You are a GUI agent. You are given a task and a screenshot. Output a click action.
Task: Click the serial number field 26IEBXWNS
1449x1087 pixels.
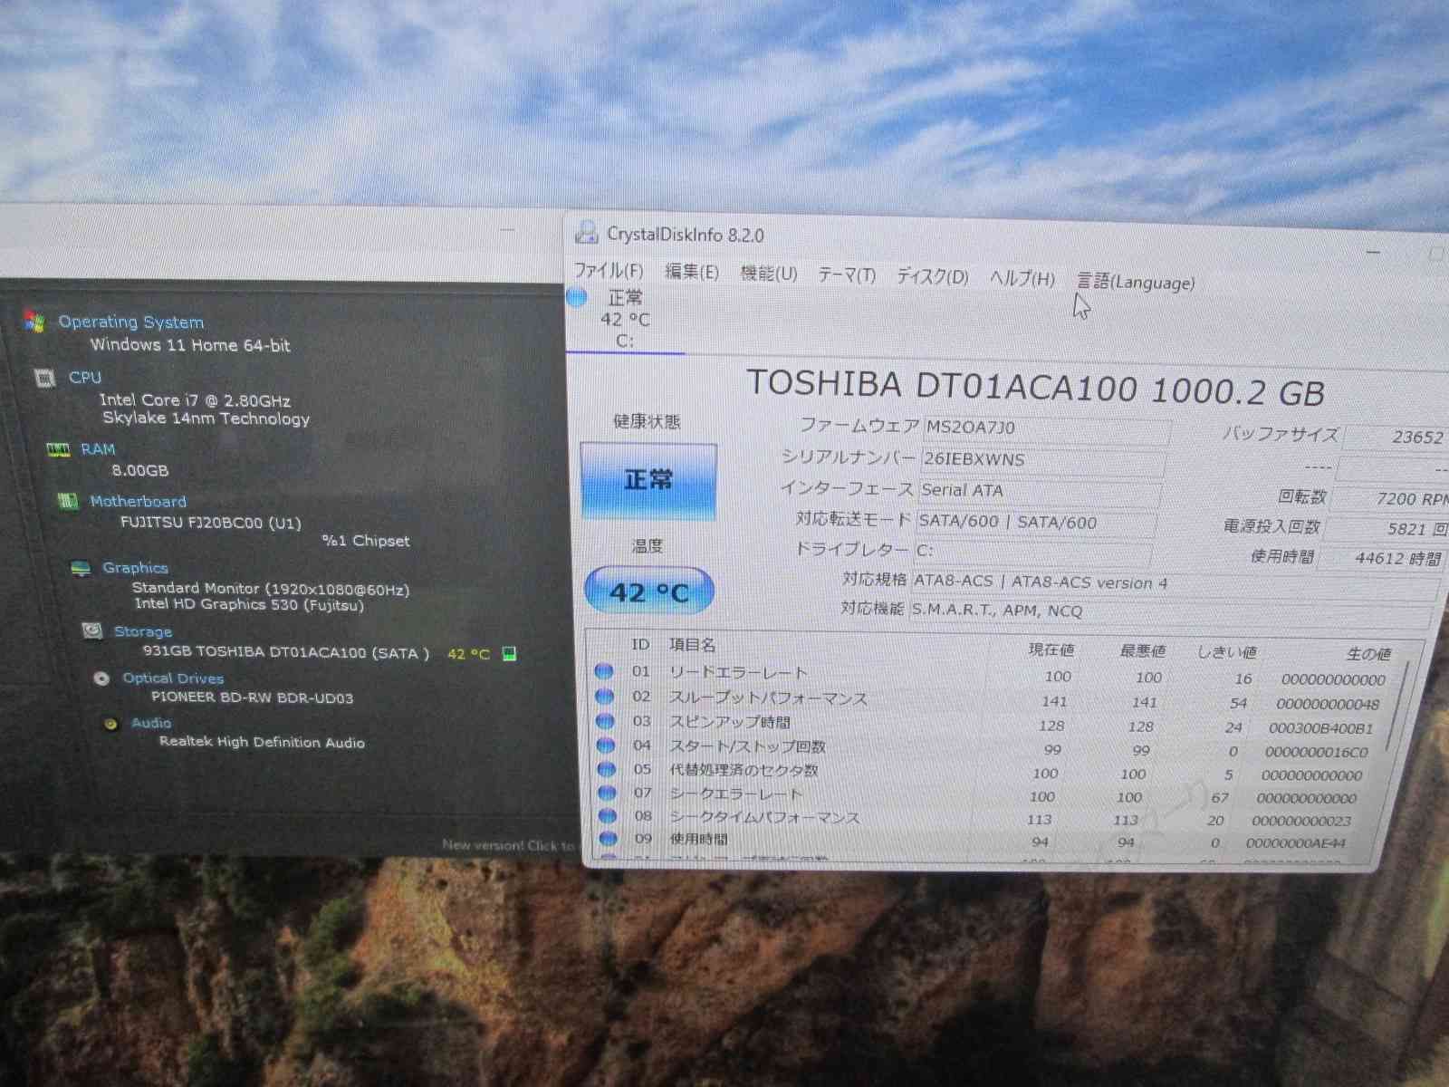tap(1042, 460)
